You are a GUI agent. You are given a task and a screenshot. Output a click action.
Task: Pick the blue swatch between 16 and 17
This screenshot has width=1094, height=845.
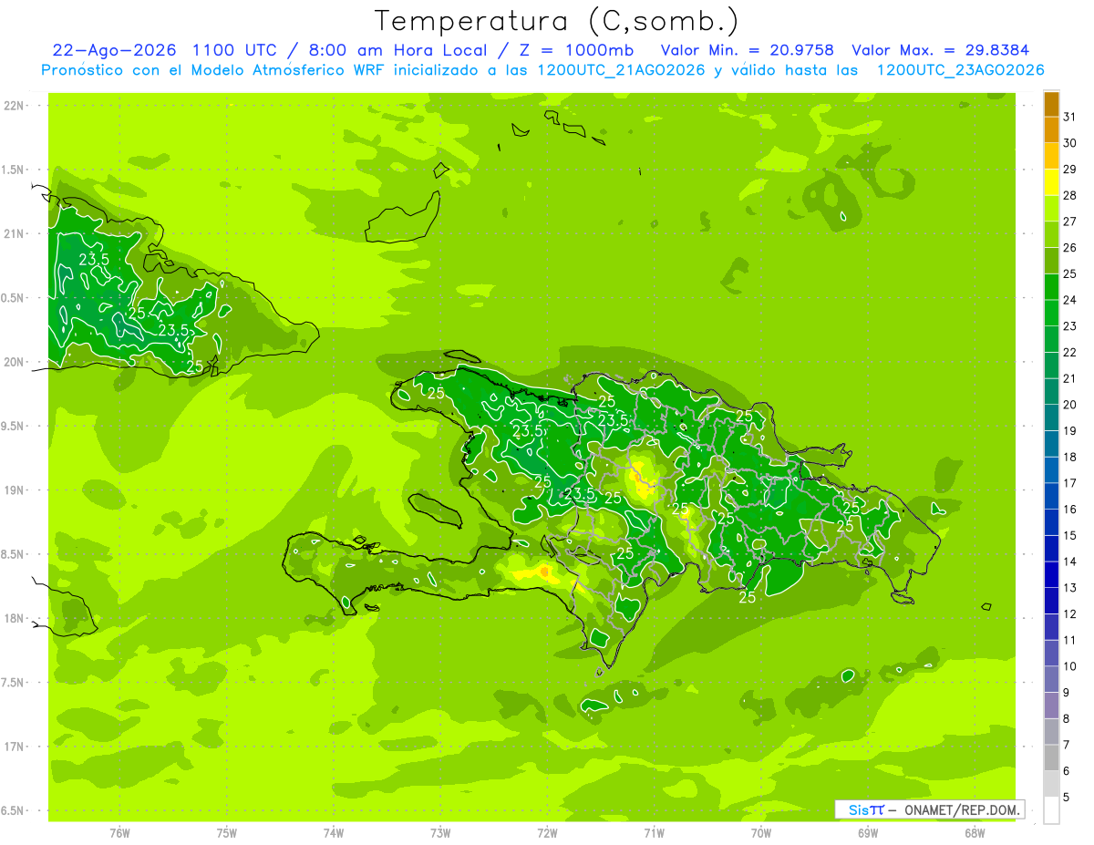point(1051,497)
